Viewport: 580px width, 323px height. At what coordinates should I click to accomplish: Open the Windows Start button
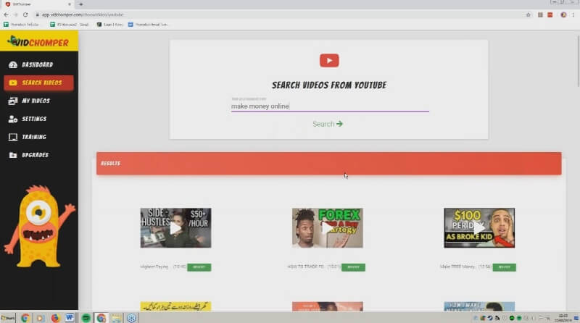(8, 318)
